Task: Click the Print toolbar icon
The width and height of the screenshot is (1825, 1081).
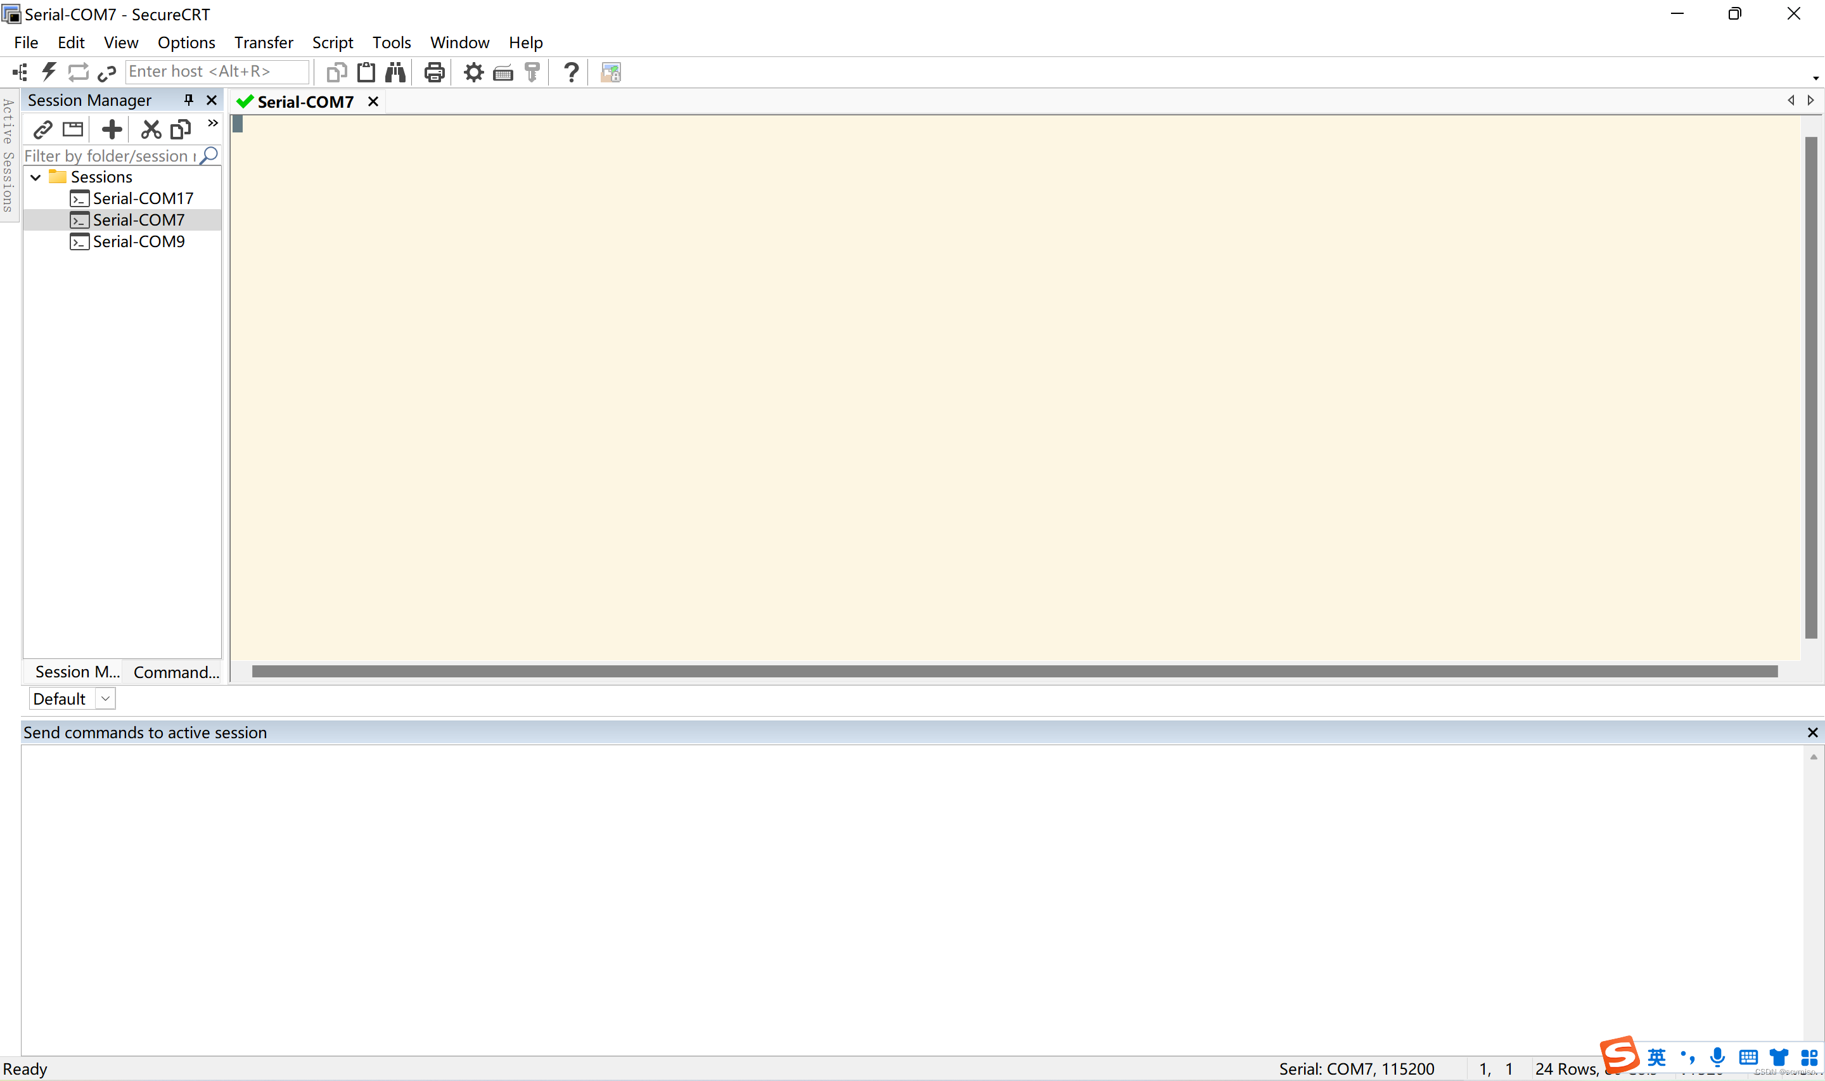Action: 434,72
